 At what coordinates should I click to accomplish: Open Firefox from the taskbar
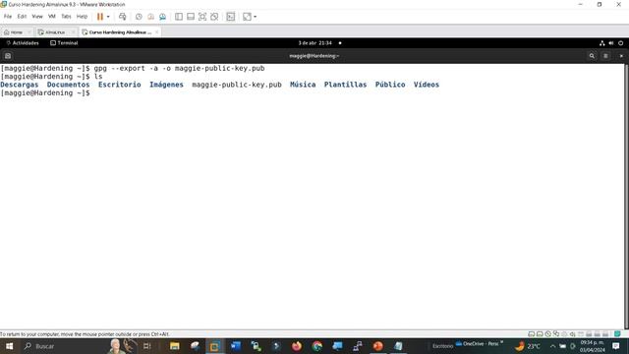click(297, 346)
